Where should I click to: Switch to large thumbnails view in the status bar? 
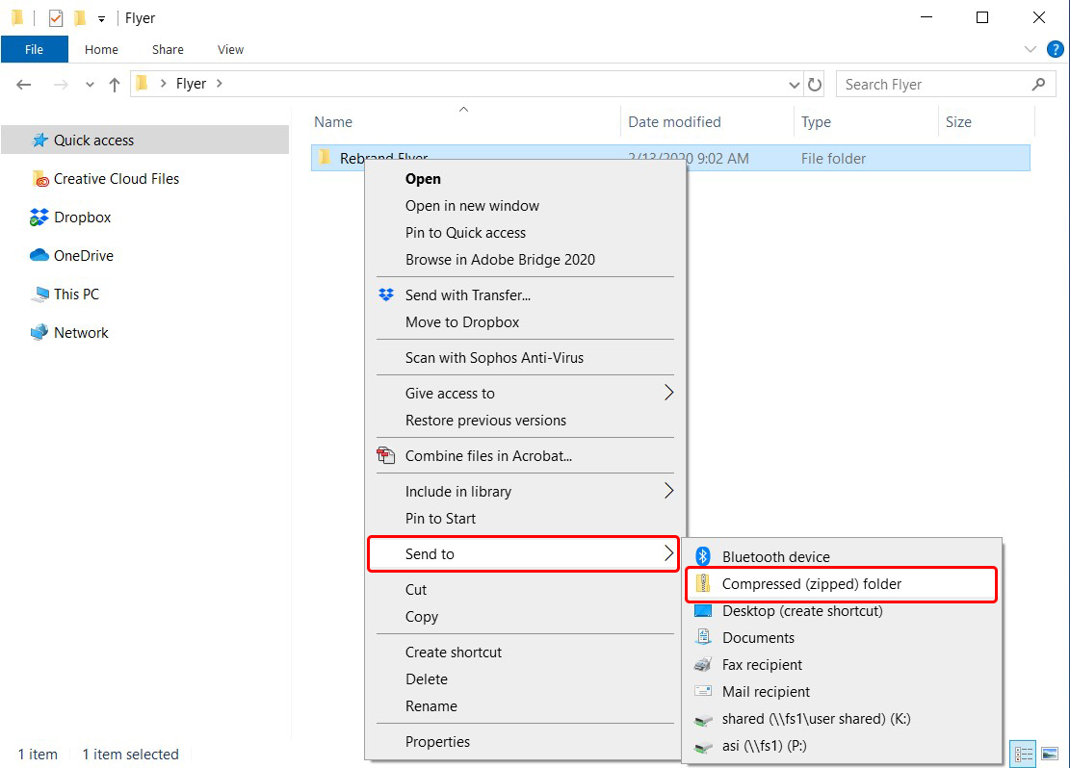[1049, 754]
